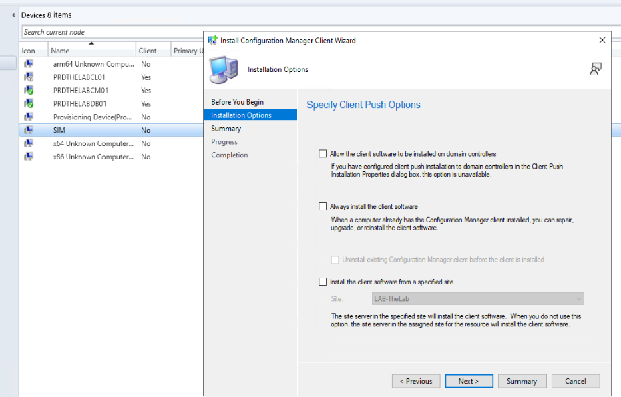Sort devices by Name column header
The height and width of the screenshot is (397, 621).
[x=92, y=51]
